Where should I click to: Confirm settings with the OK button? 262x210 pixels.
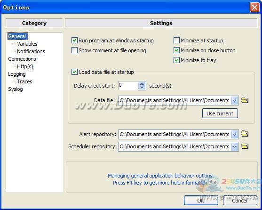click(201, 200)
